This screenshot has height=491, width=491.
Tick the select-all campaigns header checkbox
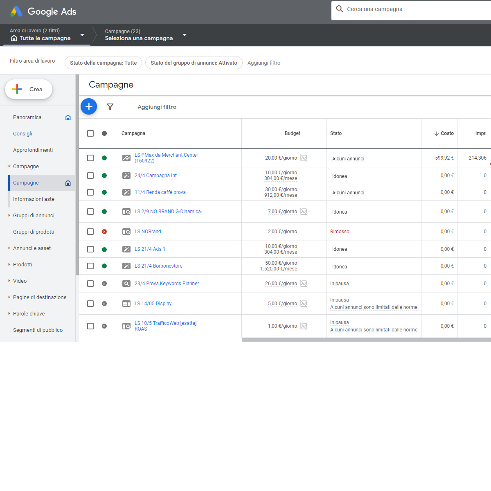[90, 133]
